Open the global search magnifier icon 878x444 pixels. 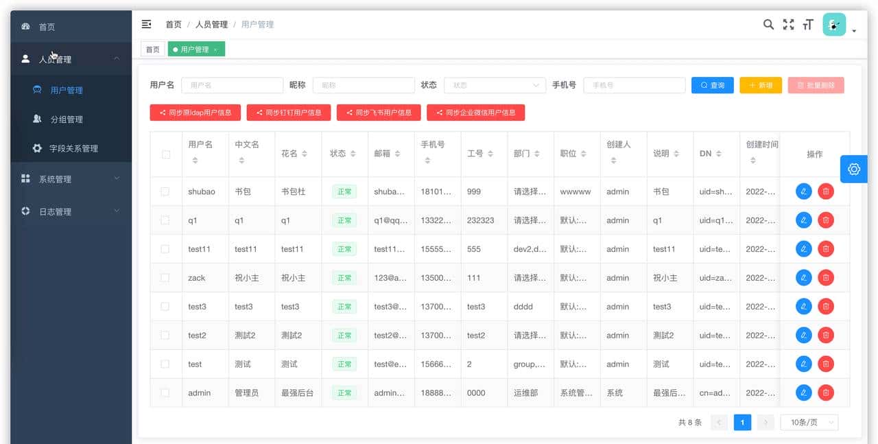click(x=768, y=24)
